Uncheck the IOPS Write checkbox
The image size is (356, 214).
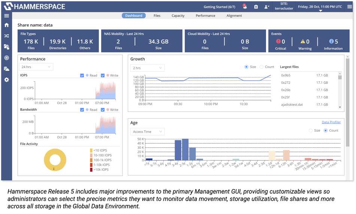coord(103,76)
